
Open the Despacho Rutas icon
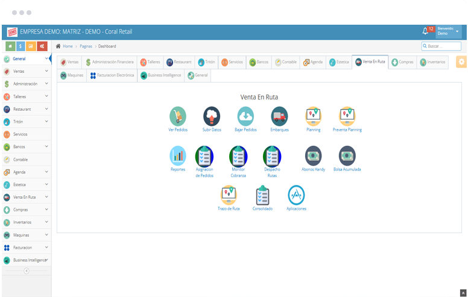[272, 155]
